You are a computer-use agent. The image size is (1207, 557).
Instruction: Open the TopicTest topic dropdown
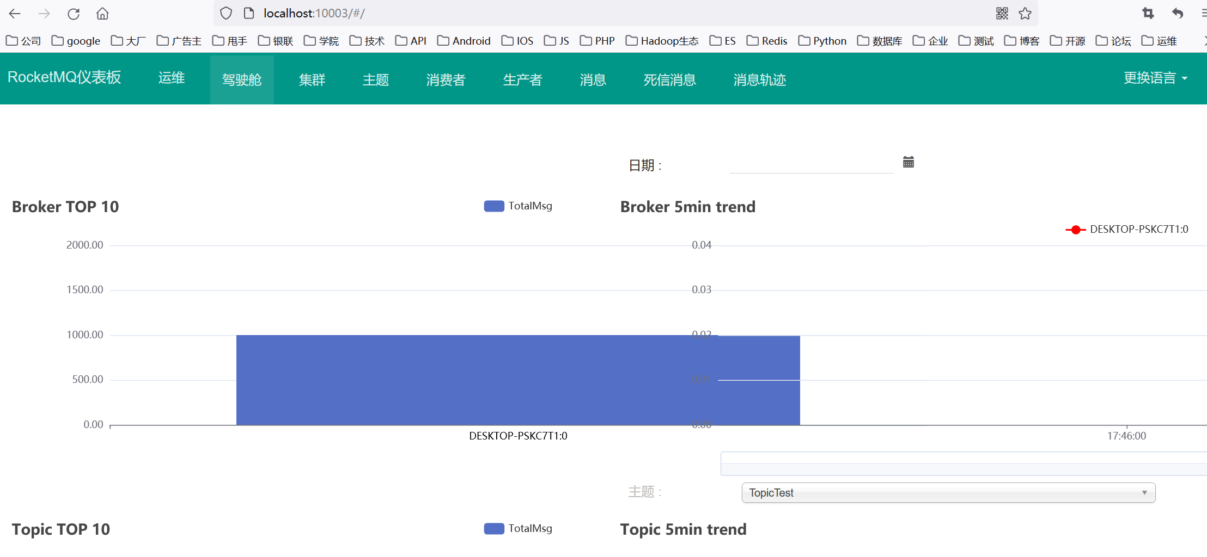(948, 493)
